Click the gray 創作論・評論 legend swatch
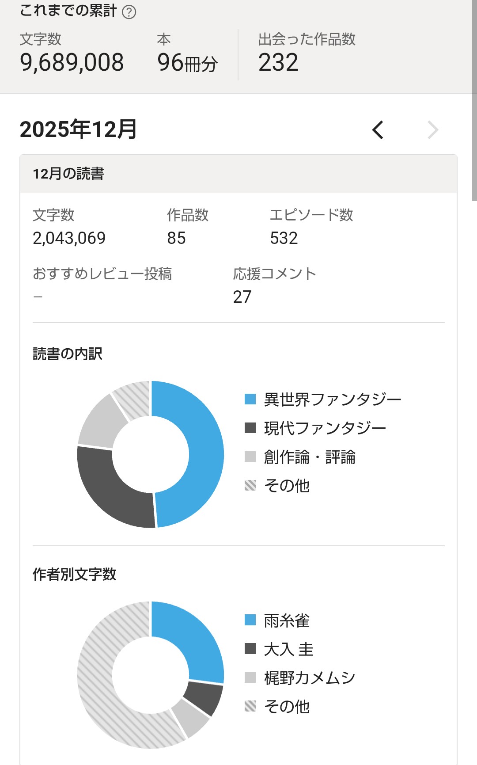477x765 pixels. point(250,457)
